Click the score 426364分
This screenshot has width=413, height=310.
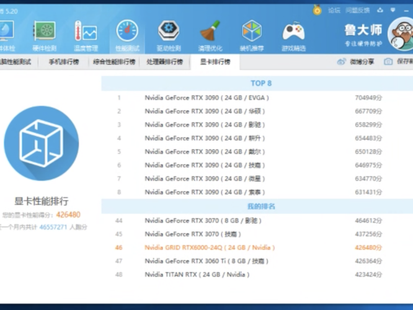click(368, 261)
